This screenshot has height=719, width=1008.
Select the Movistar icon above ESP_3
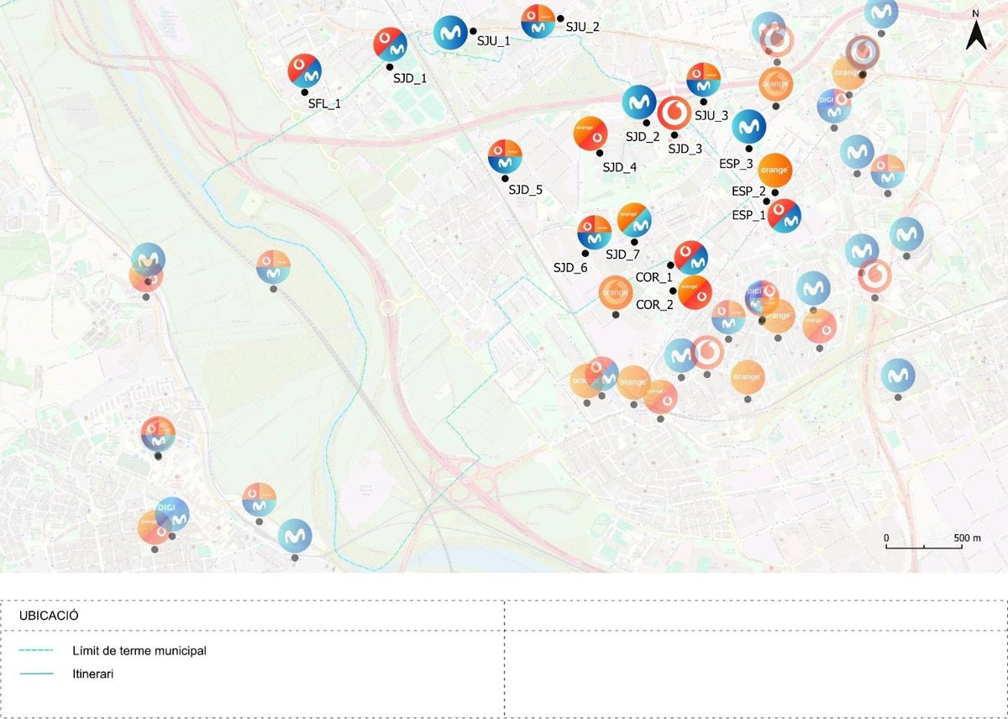tap(748, 127)
